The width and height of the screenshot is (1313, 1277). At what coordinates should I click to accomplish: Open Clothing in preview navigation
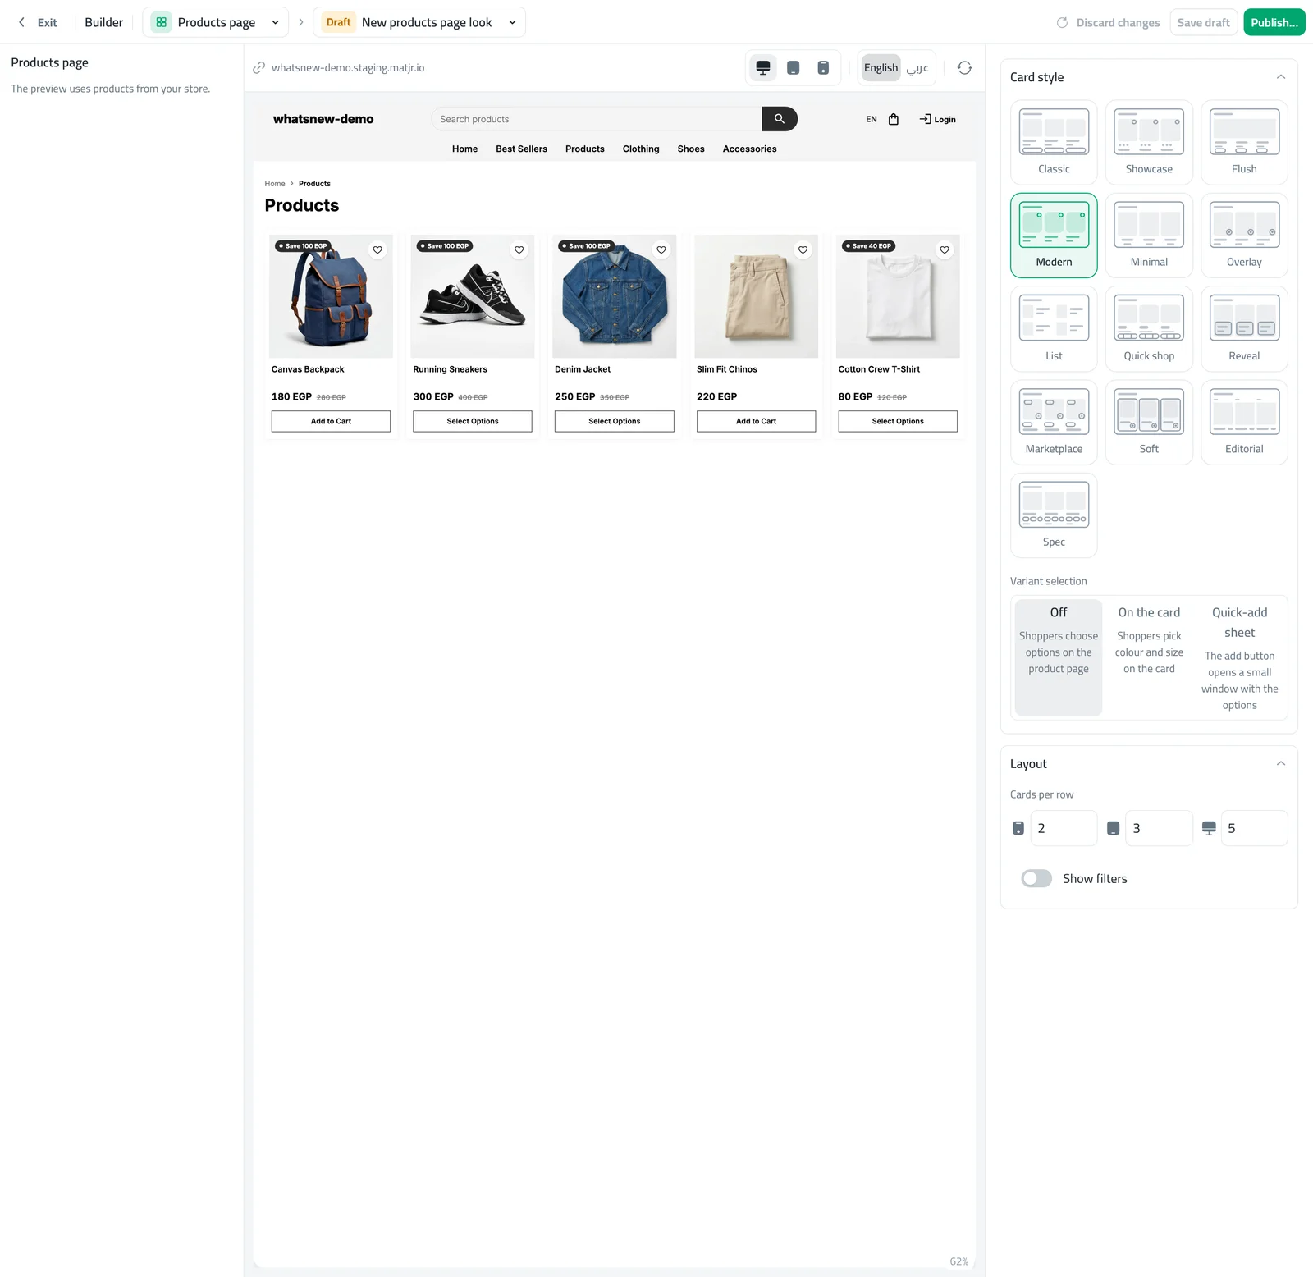(641, 149)
